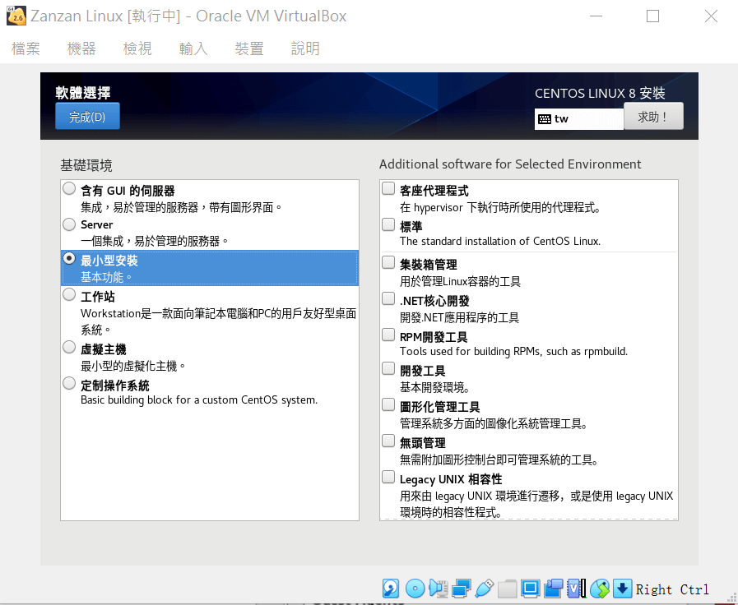The height and width of the screenshot is (605, 738).
Task: Click the optical disc drive status icon
Action: coord(415,588)
